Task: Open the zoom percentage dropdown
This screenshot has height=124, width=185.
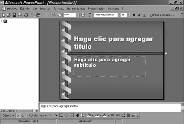Action: [x=77, y=15]
